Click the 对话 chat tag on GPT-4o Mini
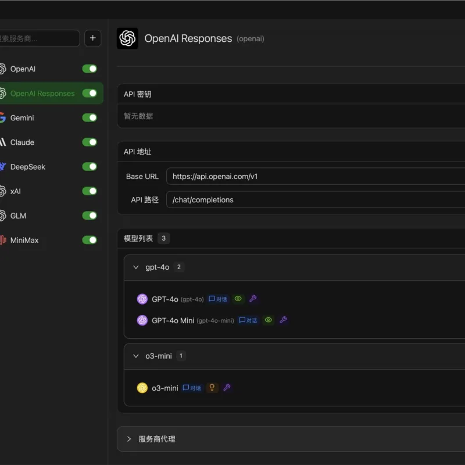 (x=248, y=320)
